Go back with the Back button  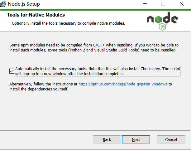[x=107, y=139]
